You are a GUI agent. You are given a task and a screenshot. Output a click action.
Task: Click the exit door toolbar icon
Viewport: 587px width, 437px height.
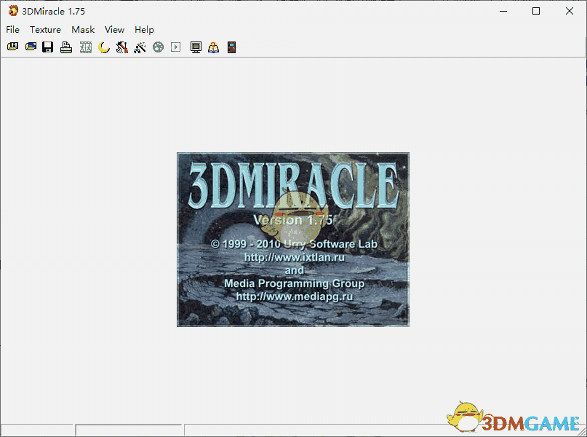[x=231, y=47]
